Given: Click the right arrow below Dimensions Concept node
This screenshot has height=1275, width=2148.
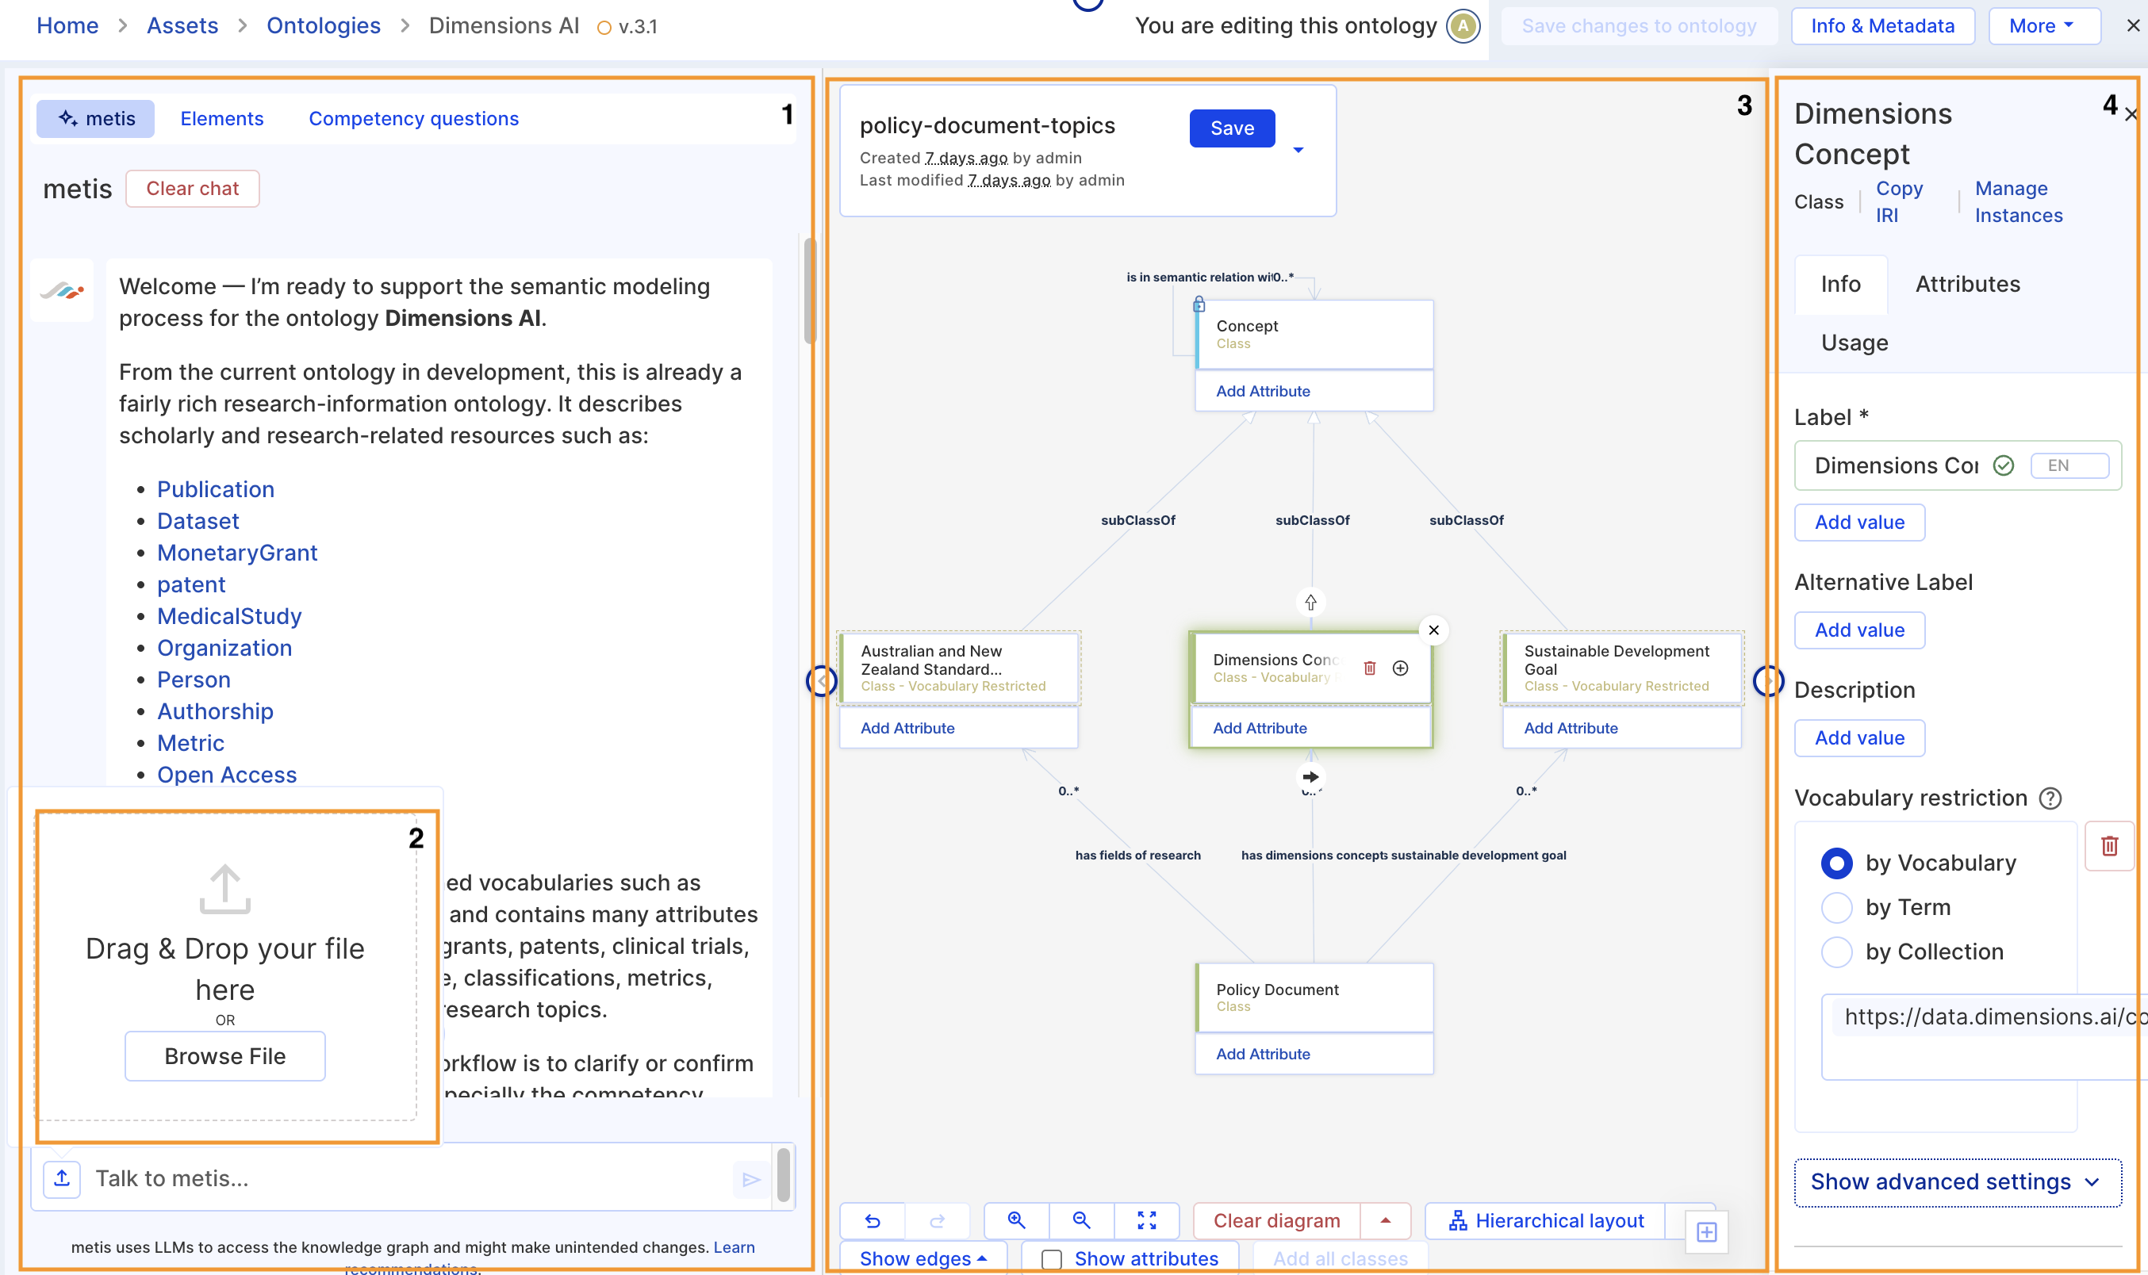Looking at the screenshot, I should coord(1310,777).
